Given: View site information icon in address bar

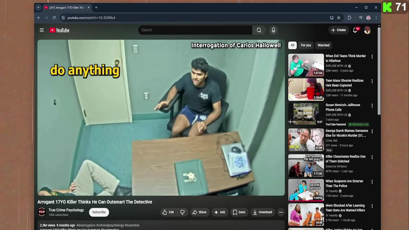Looking at the screenshot, I should pyautogui.click(x=63, y=18).
